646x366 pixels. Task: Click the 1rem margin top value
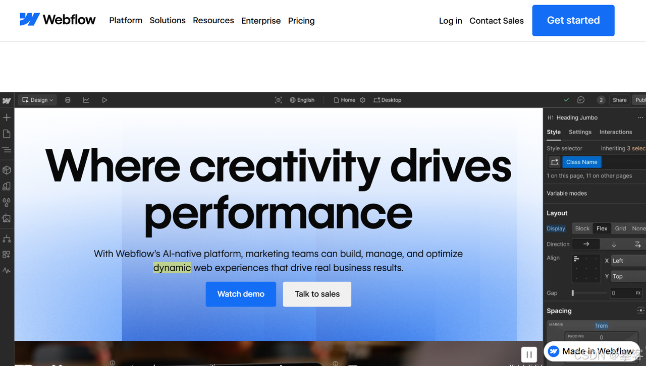602,326
